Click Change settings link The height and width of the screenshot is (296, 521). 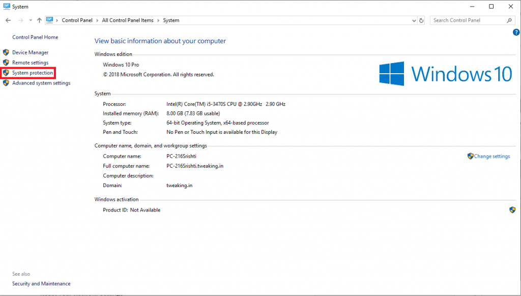point(492,156)
